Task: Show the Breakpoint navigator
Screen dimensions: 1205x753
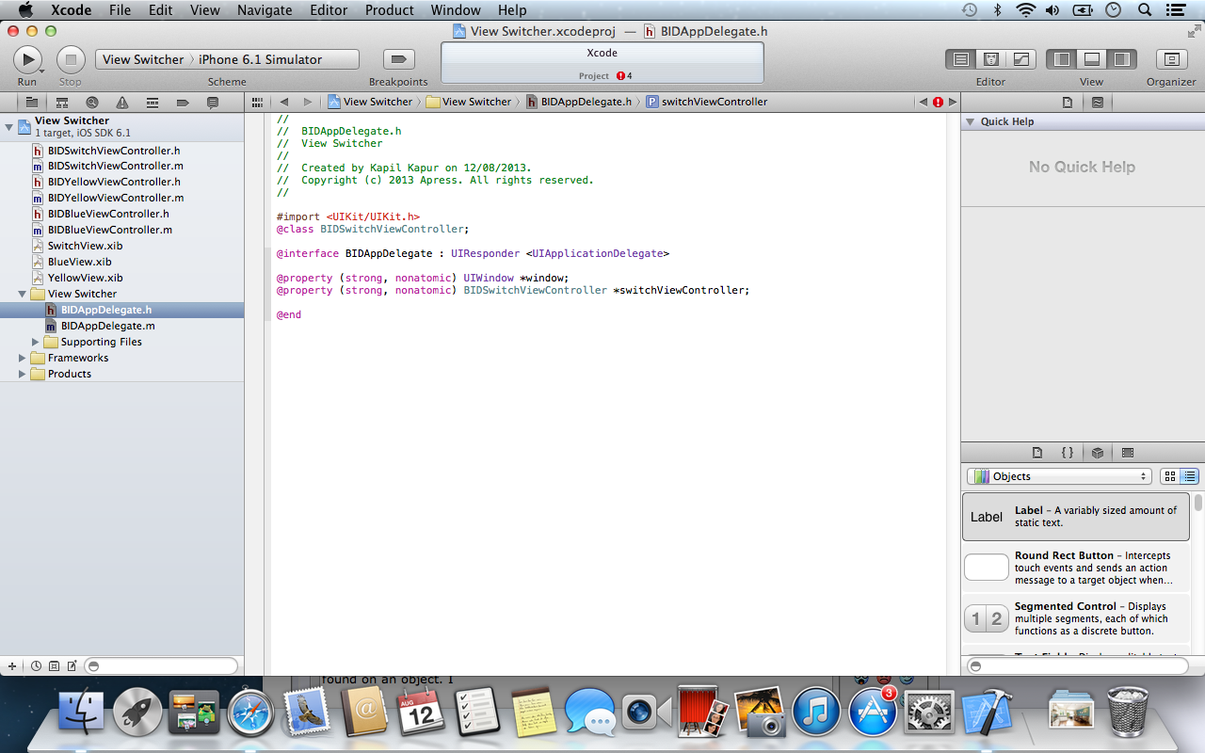Action: tap(183, 102)
